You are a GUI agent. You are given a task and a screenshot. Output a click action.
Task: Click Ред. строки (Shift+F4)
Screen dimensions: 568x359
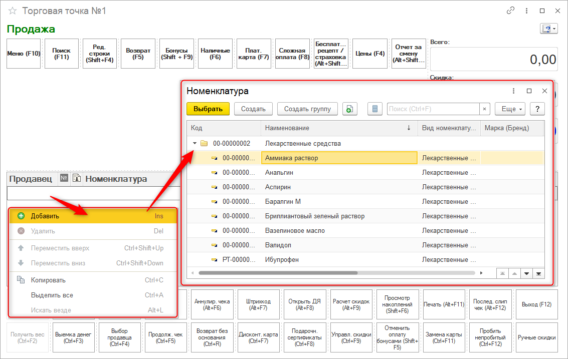point(100,54)
